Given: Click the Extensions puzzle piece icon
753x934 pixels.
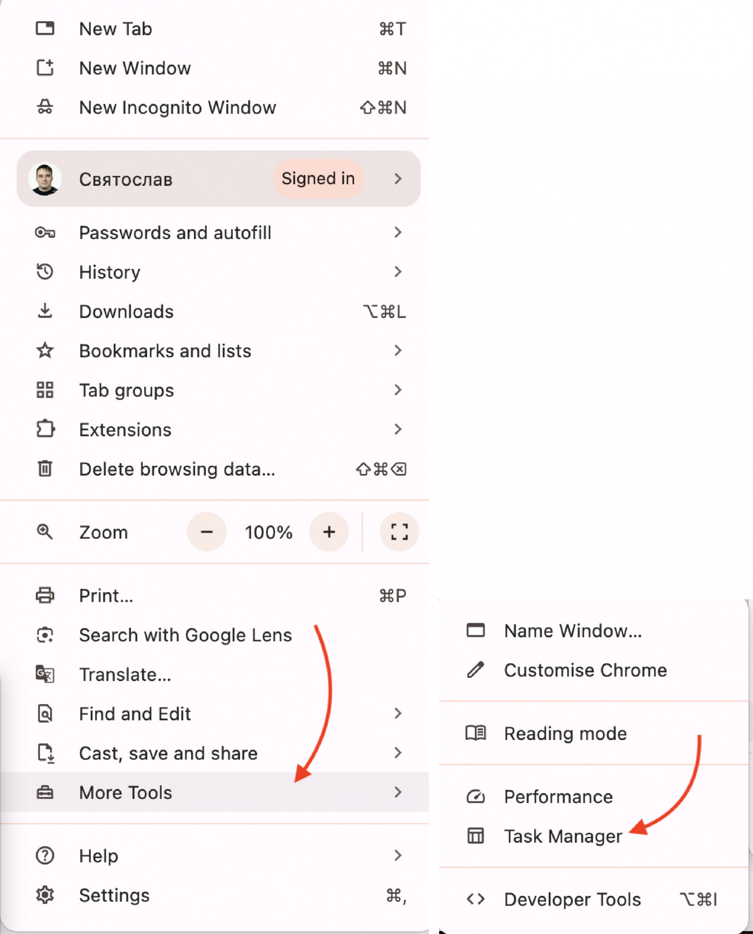Looking at the screenshot, I should [x=45, y=429].
